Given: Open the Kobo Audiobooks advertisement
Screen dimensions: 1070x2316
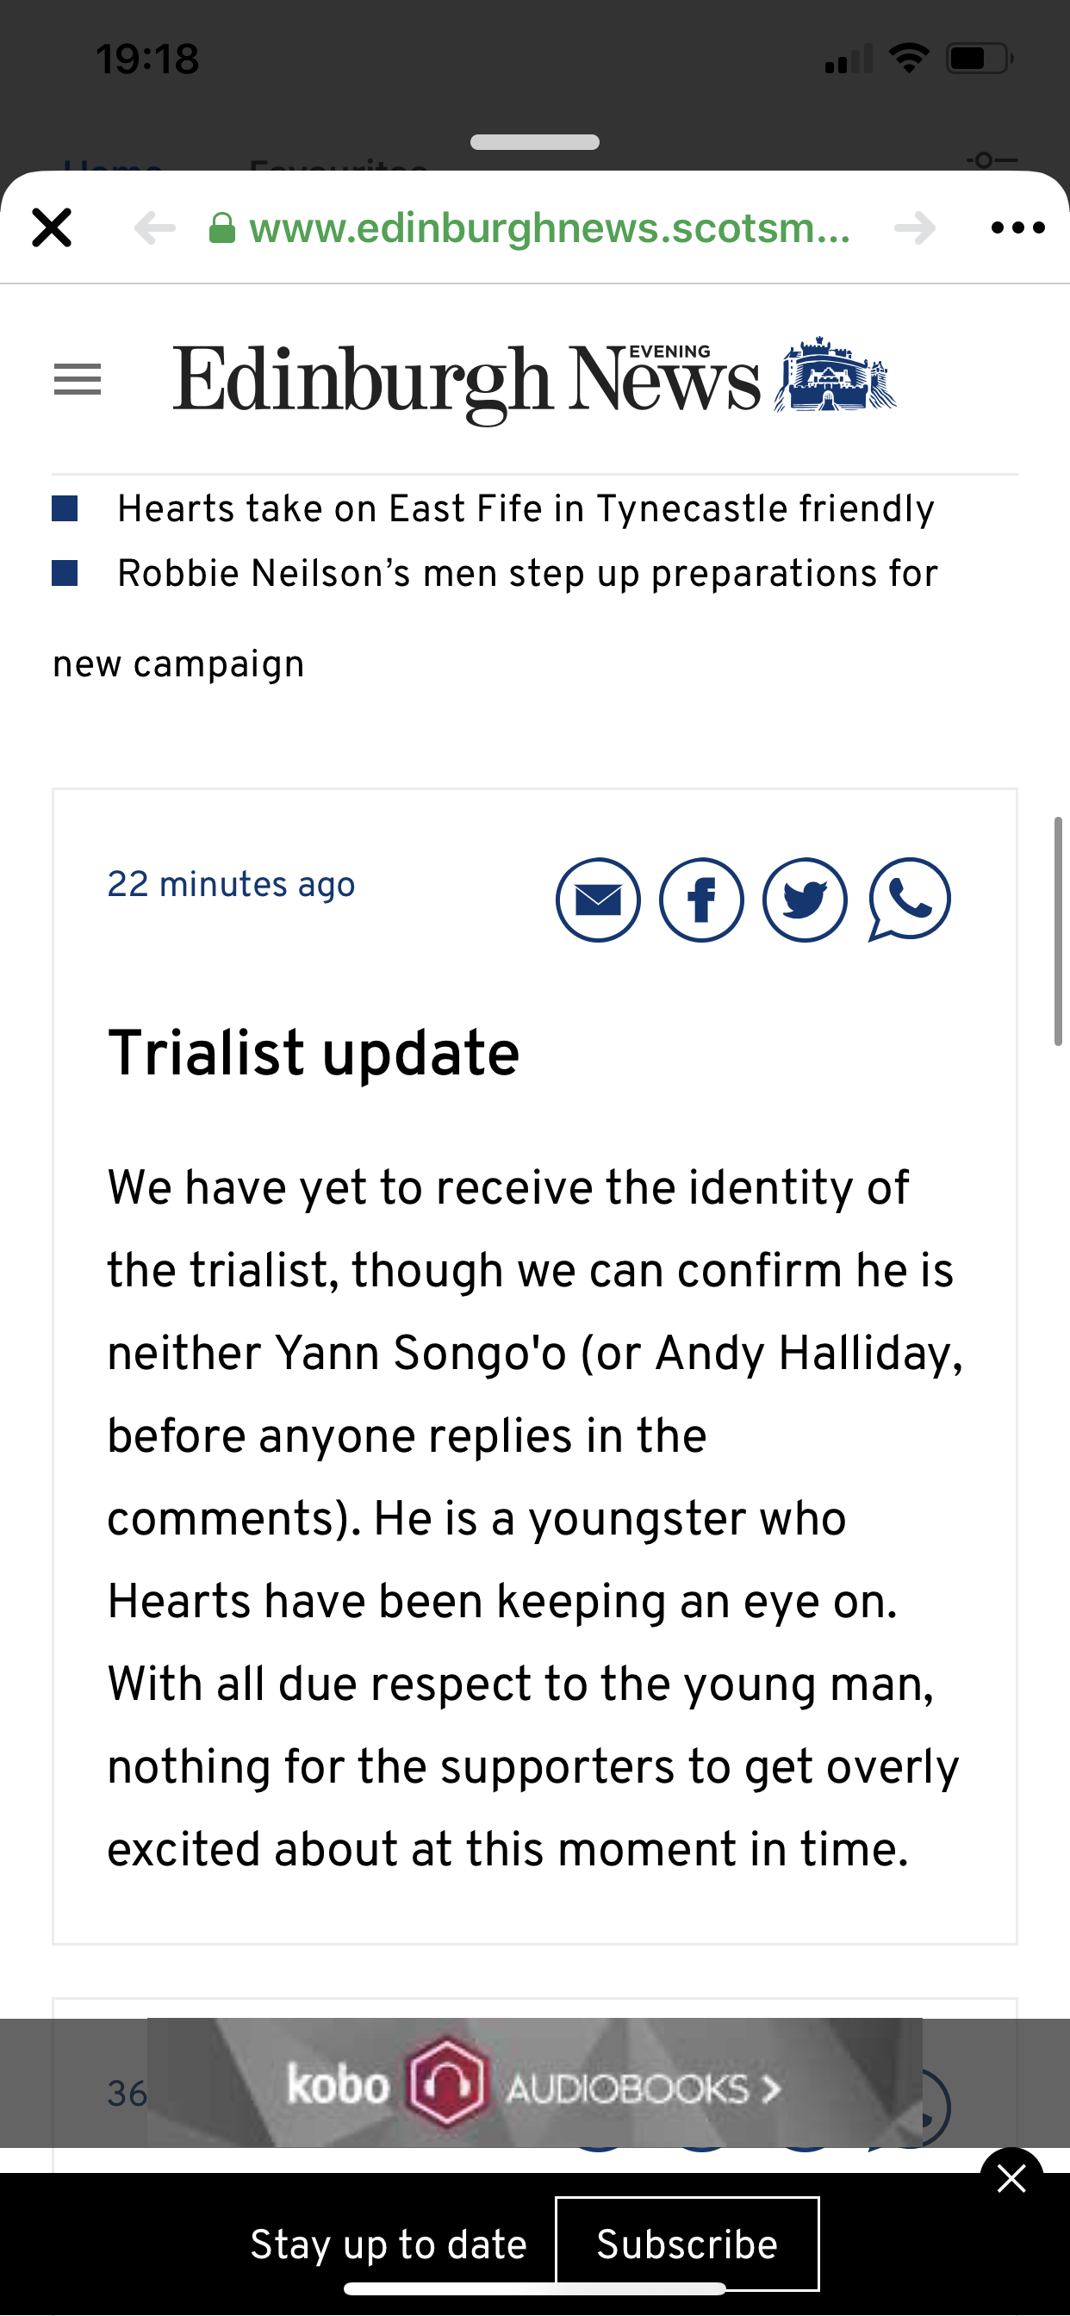Looking at the screenshot, I should click(x=535, y=2083).
